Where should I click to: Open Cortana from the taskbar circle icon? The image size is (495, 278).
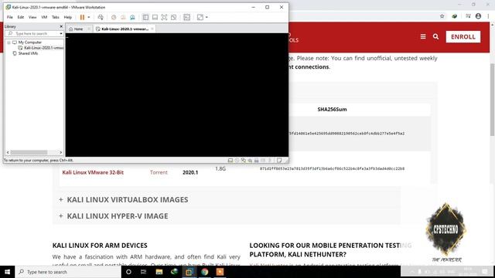[128, 272]
